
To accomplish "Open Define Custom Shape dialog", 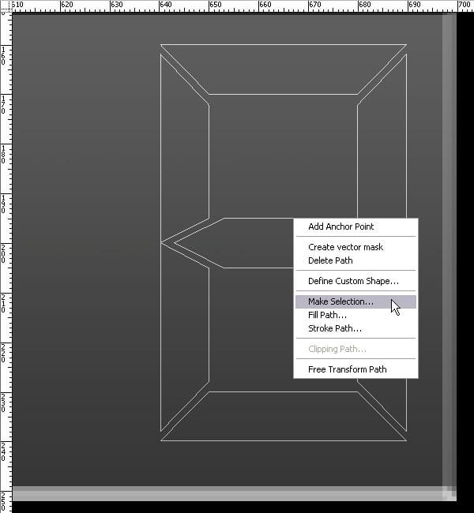I will tap(353, 281).
